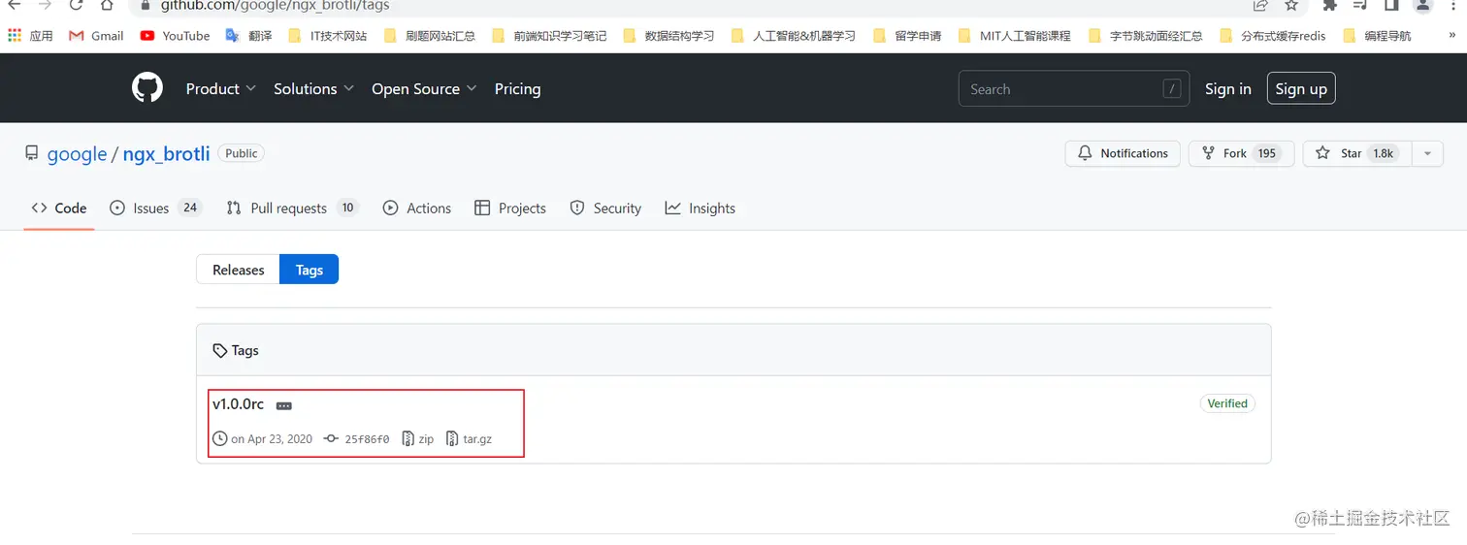Open the 人工智能&机器学习 bookmark folder
Viewport: 1467px width, 545px height.
(794, 36)
